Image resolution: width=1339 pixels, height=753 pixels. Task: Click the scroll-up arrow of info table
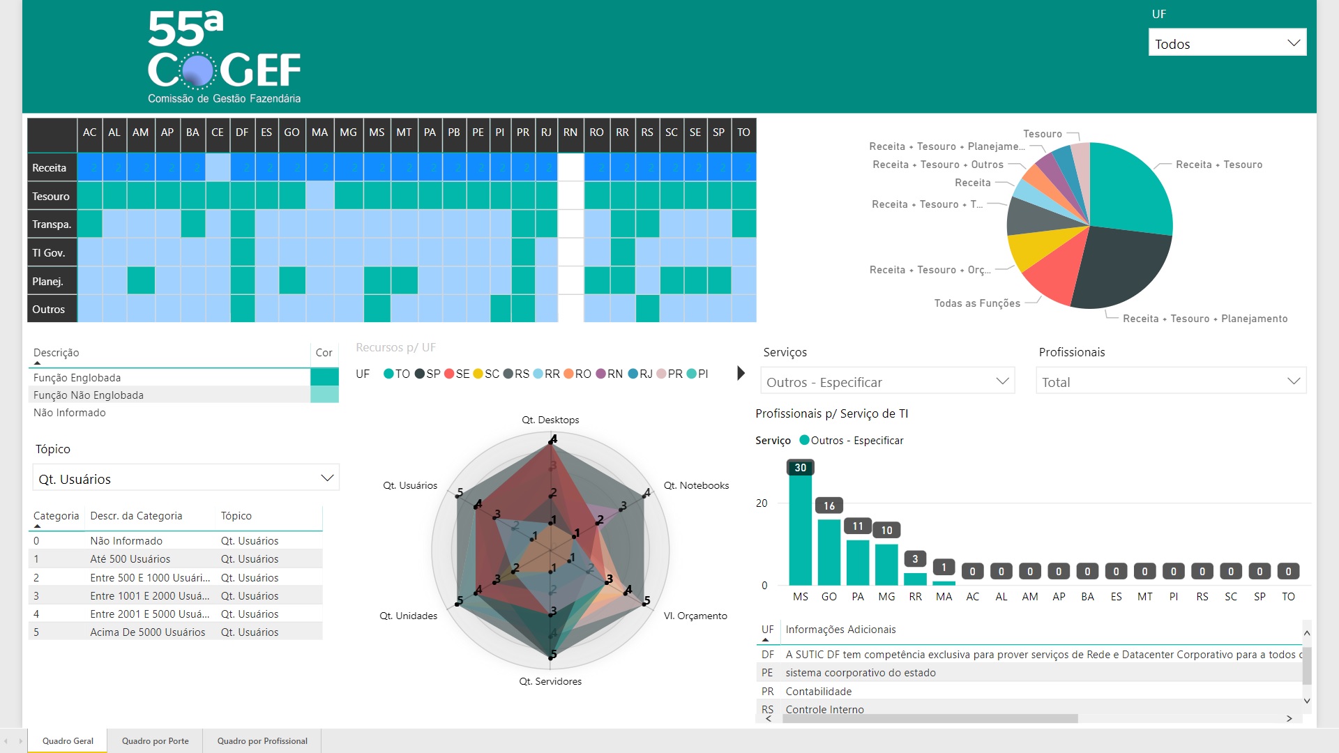(x=1307, y=633)
